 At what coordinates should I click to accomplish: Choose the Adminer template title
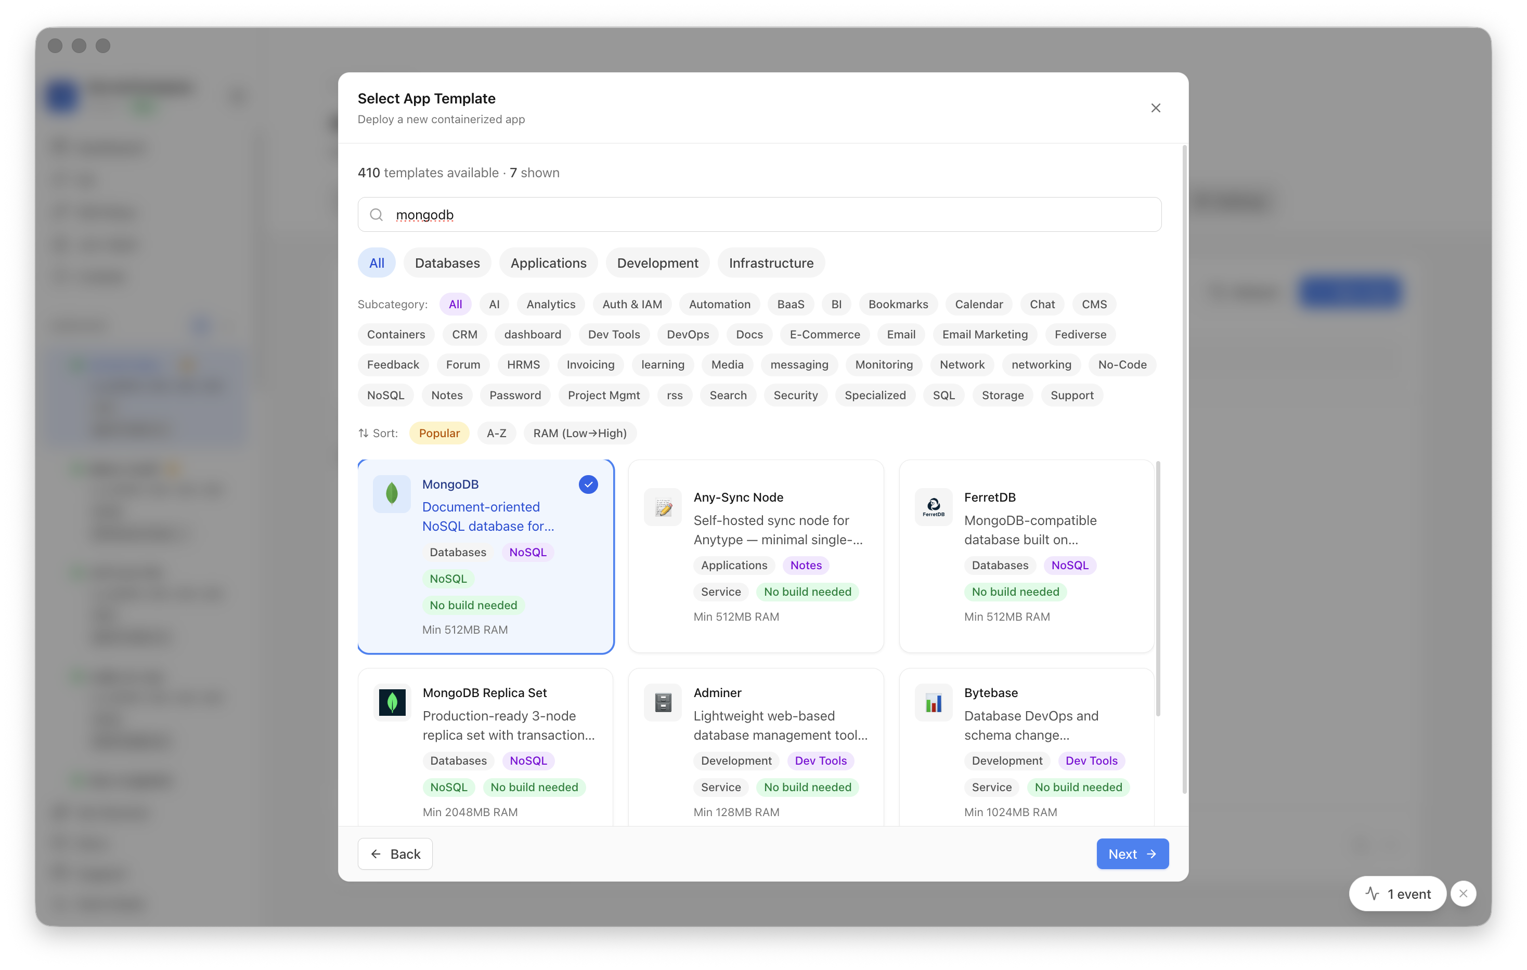tap(717, 692)
